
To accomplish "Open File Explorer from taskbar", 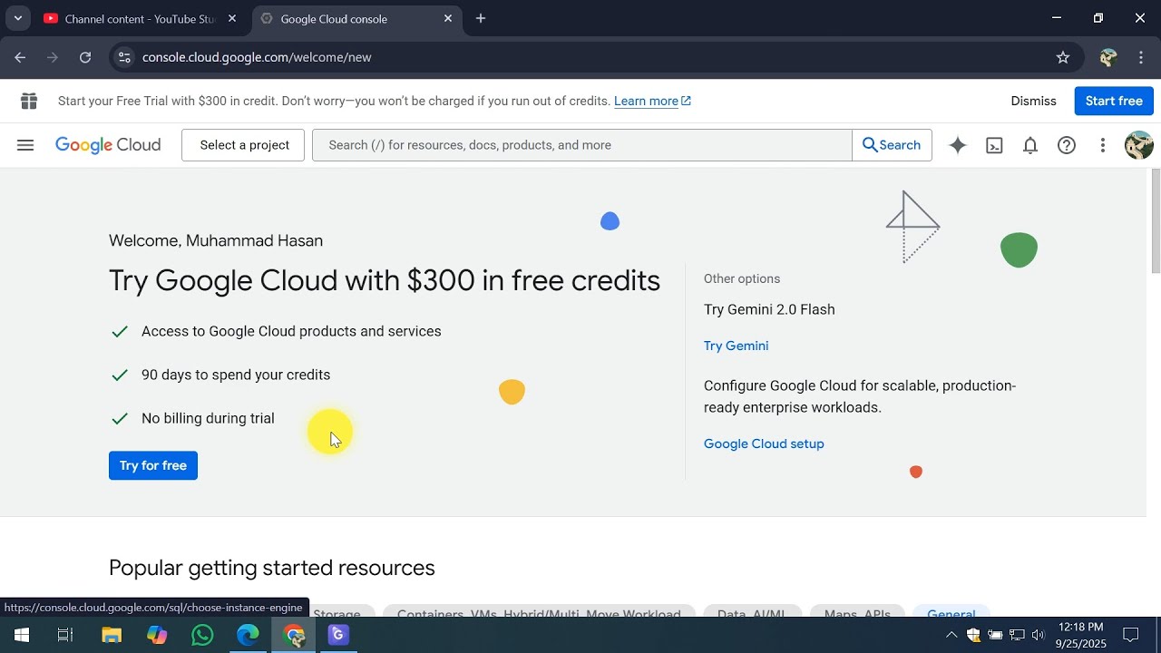I will 112,635.
